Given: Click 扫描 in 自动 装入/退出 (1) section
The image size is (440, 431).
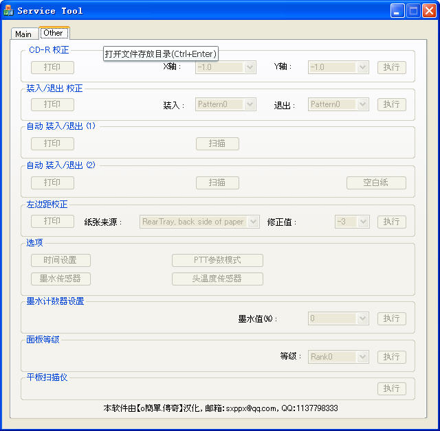Looking at the screenshot, I should point(217,143).
